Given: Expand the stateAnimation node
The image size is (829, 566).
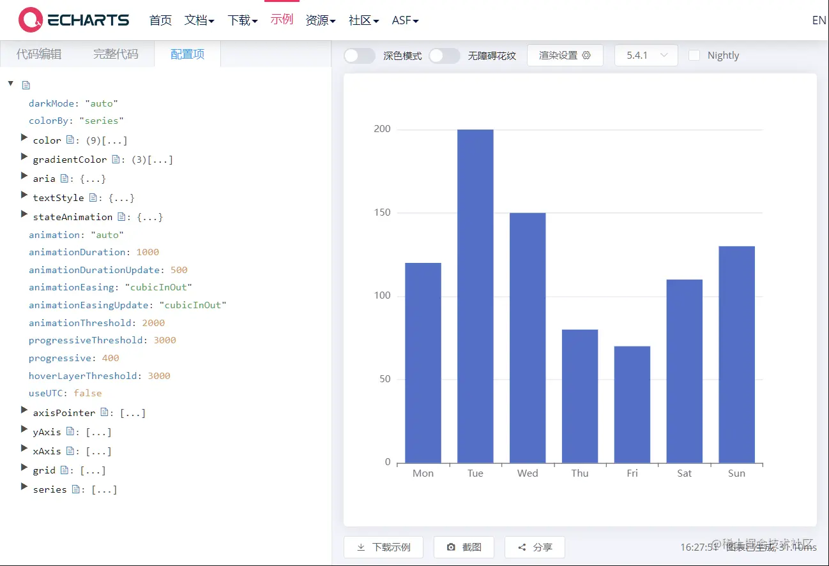Looking at the screenshot, I should pos(24,214).
